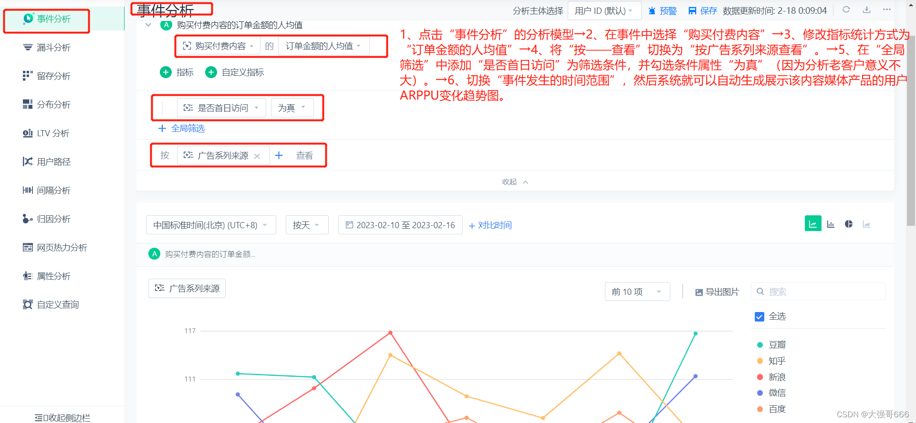Open the 前 10 项 dropdown

point(637,292)
